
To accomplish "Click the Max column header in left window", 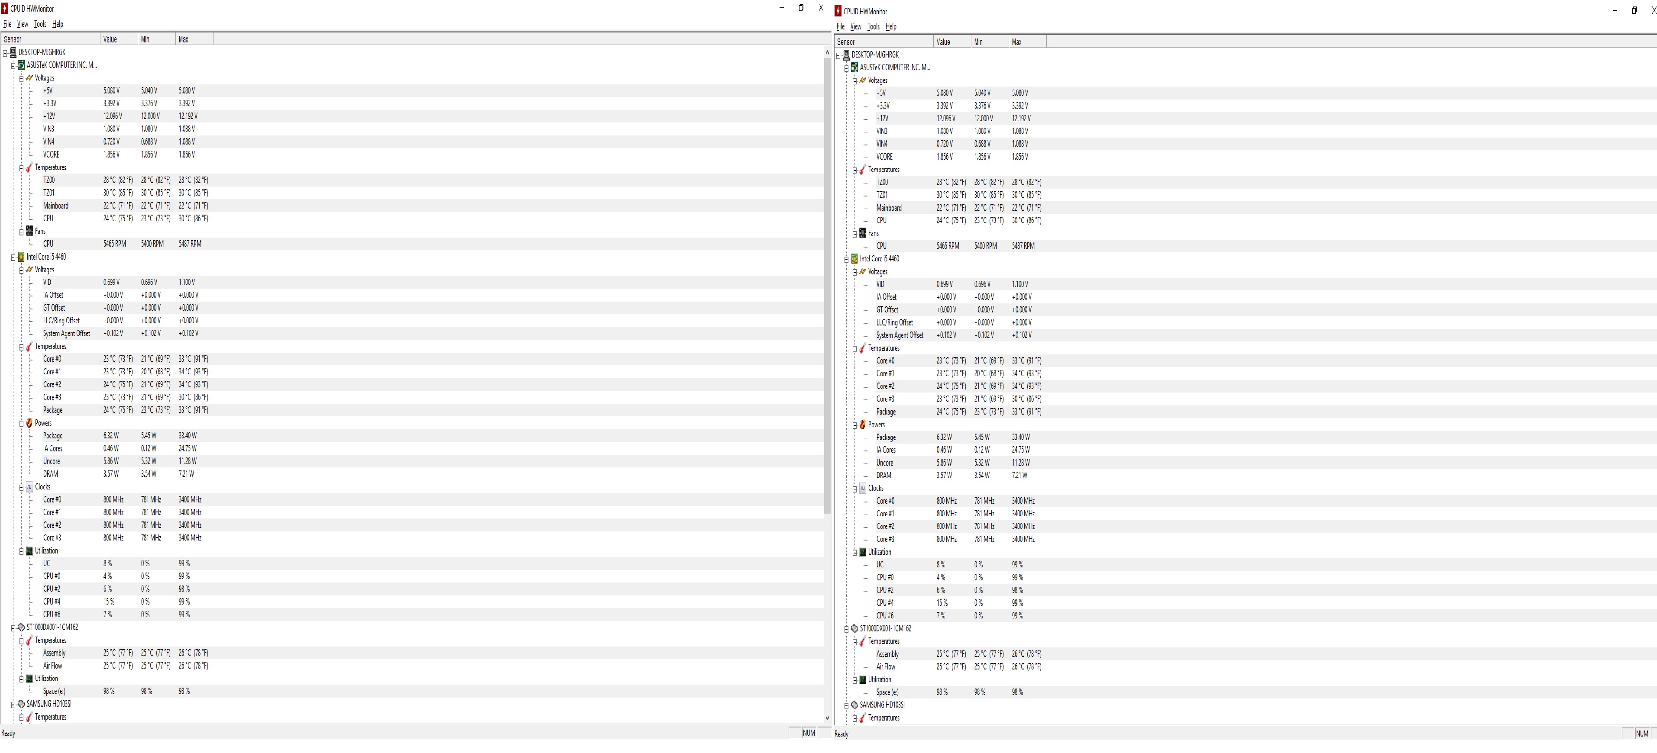I will (183, 39).
